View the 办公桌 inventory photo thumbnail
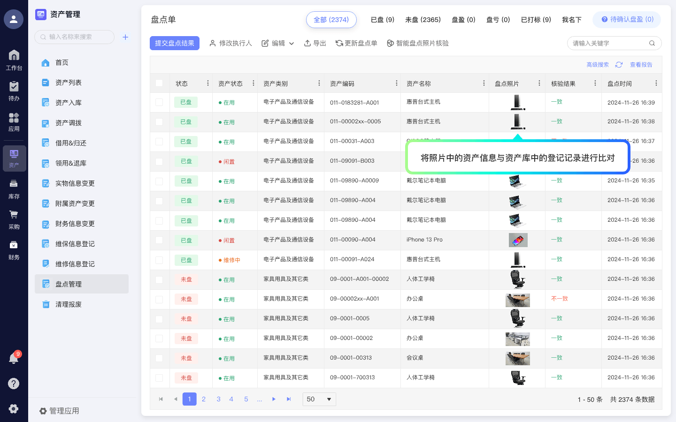The image size is (676, 422). tap(517, 299)
